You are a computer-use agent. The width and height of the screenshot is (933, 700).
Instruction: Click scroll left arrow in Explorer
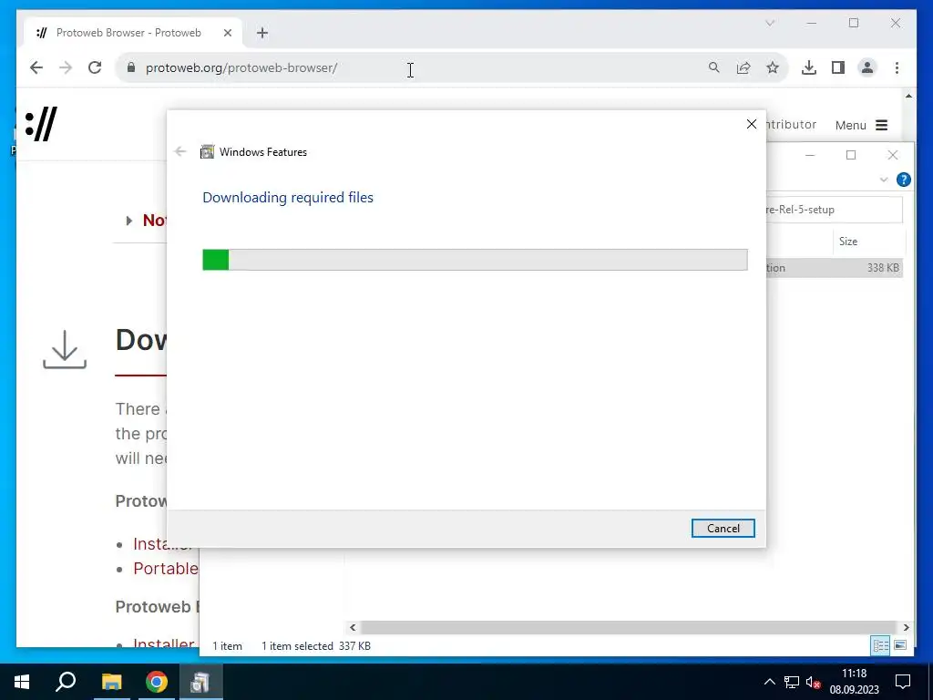pos(353,627)
